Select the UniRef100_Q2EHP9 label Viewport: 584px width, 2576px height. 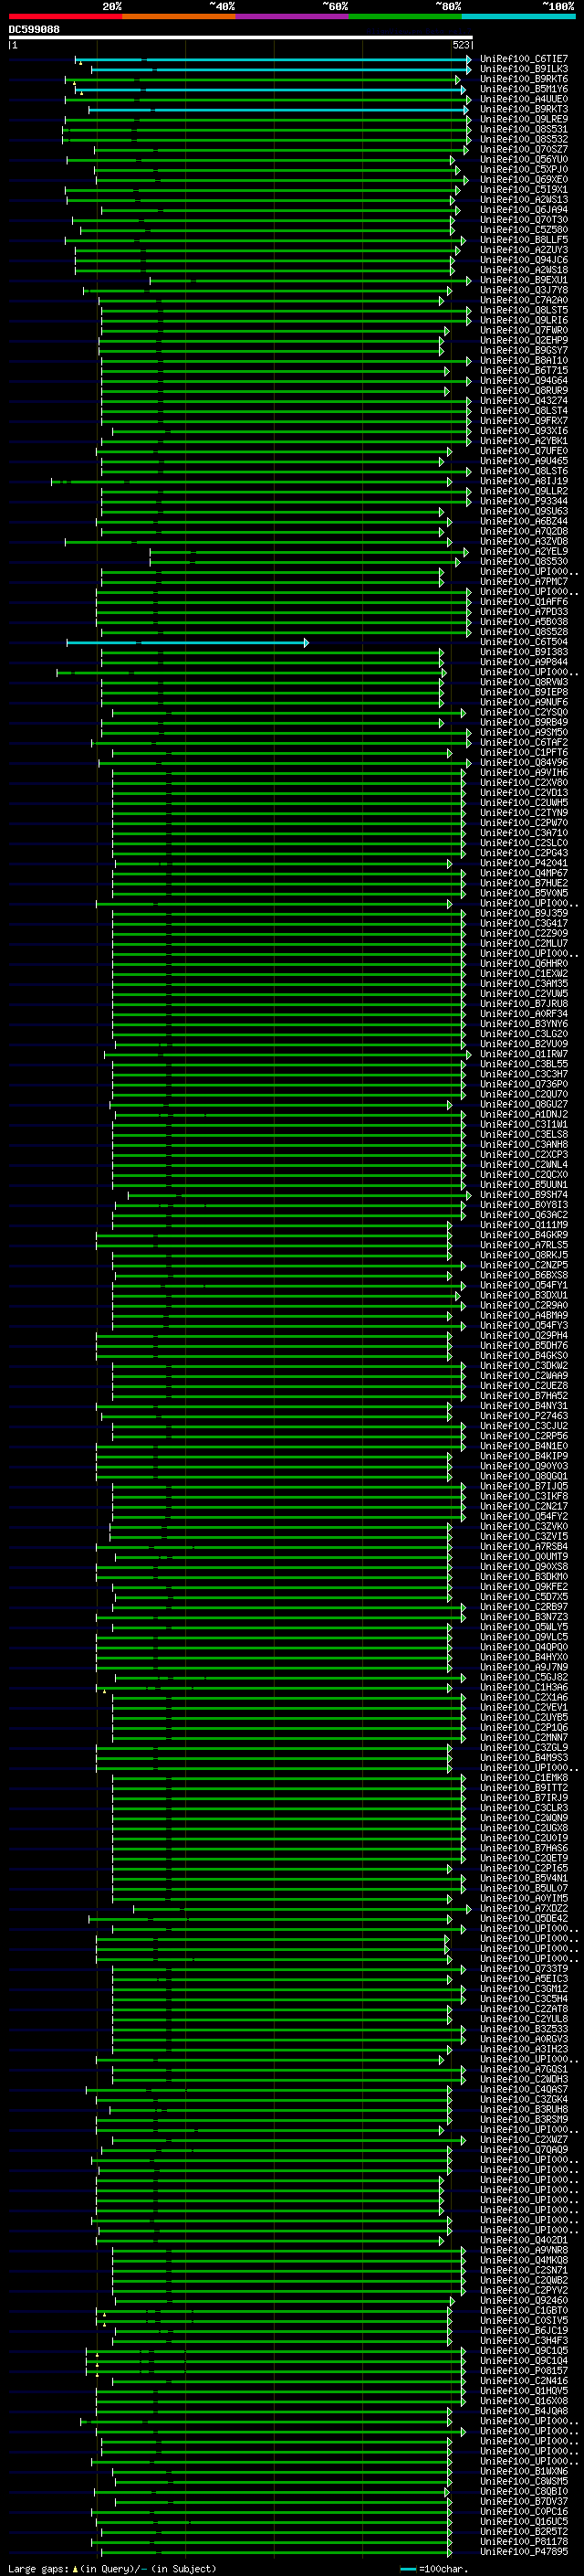coord(524,340)
